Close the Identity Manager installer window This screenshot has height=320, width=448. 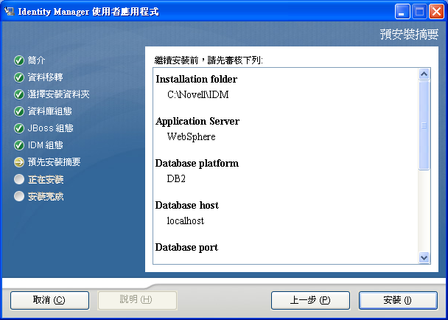tap(436, 12)
